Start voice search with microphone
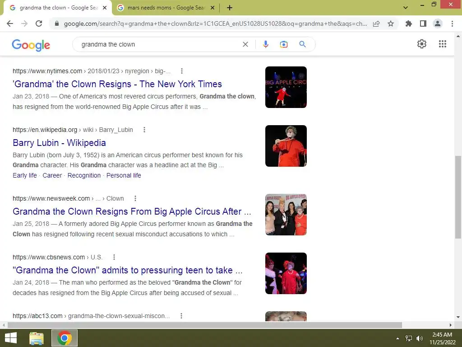 tap(265, 44)
